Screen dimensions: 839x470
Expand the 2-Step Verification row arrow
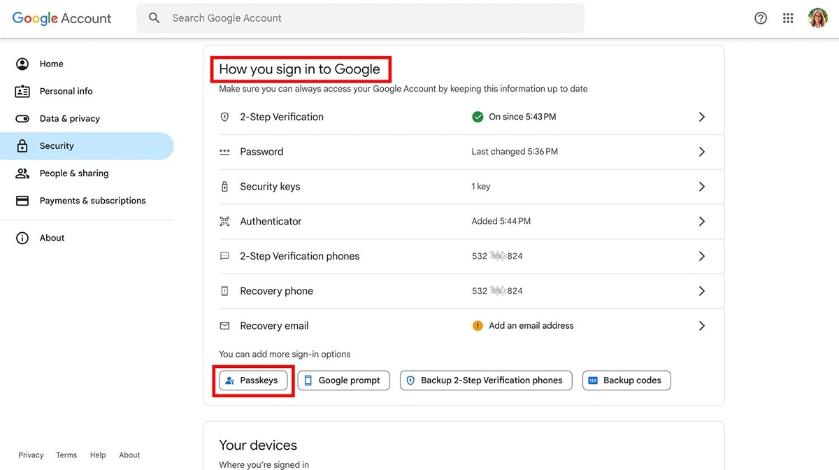(702, 117)
